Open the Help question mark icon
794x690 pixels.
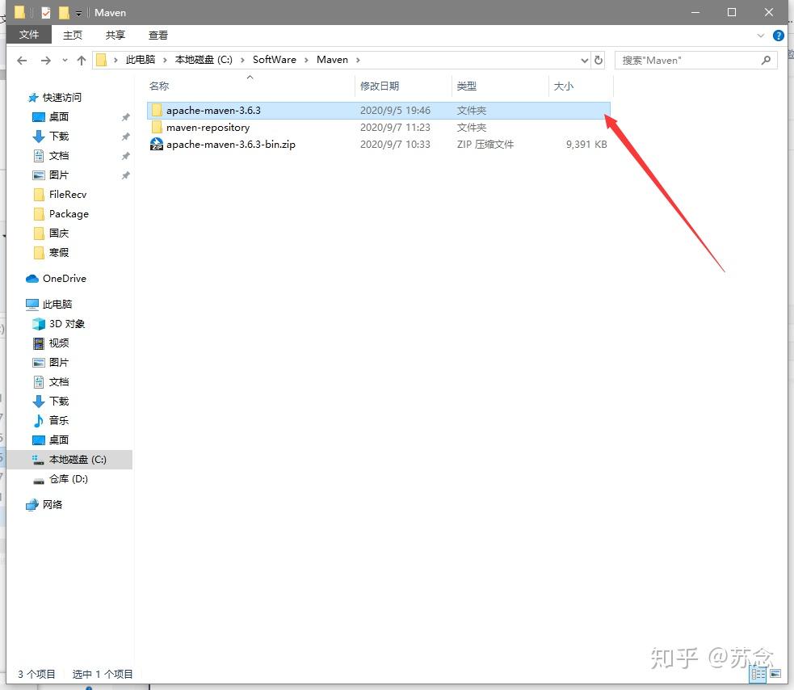point(779,36)
